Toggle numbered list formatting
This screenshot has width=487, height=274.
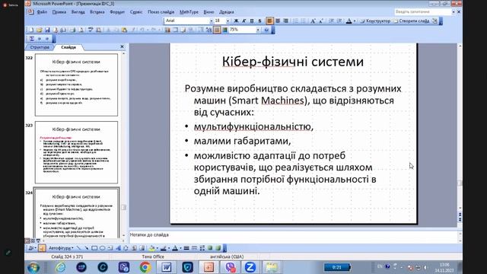pos(295,21)
